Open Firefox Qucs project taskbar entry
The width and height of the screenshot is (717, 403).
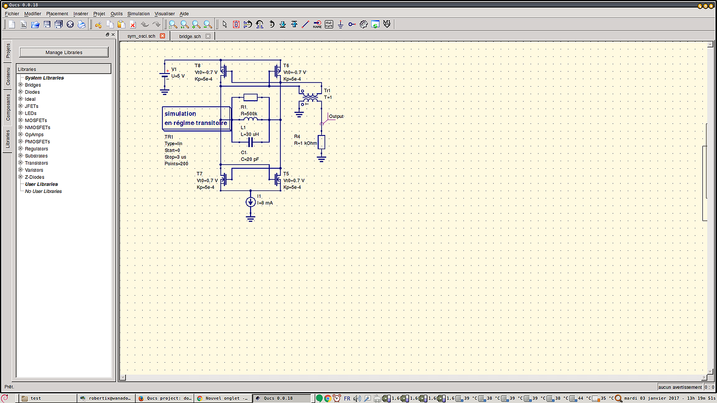coord(164,398)
